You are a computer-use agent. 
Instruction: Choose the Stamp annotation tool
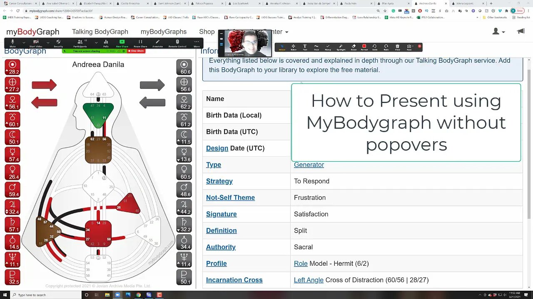tap(328, 47)
